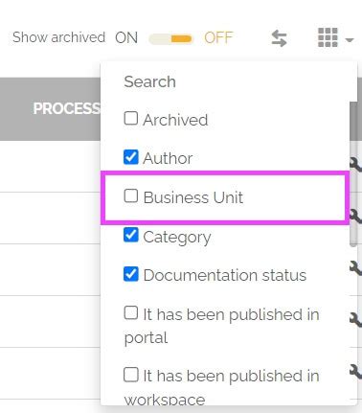Enable the Business Unit checkbox
362x413 pixels.
tap(131, 195)
